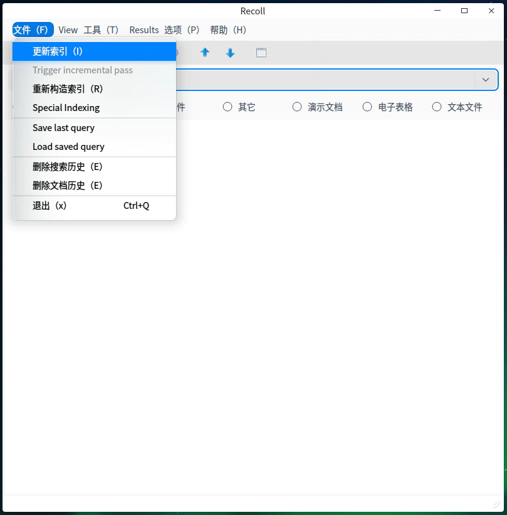Screen dimensions: 507x515
Task: Choose 重新构造索引 (R) menu entry
Action: point(94,88)
